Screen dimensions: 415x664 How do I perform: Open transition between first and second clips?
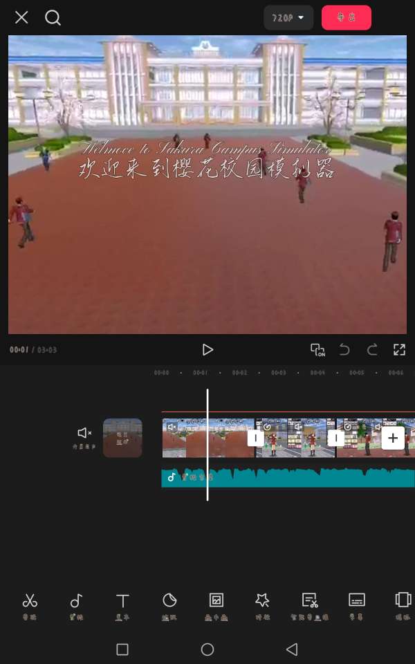[255, 438]
